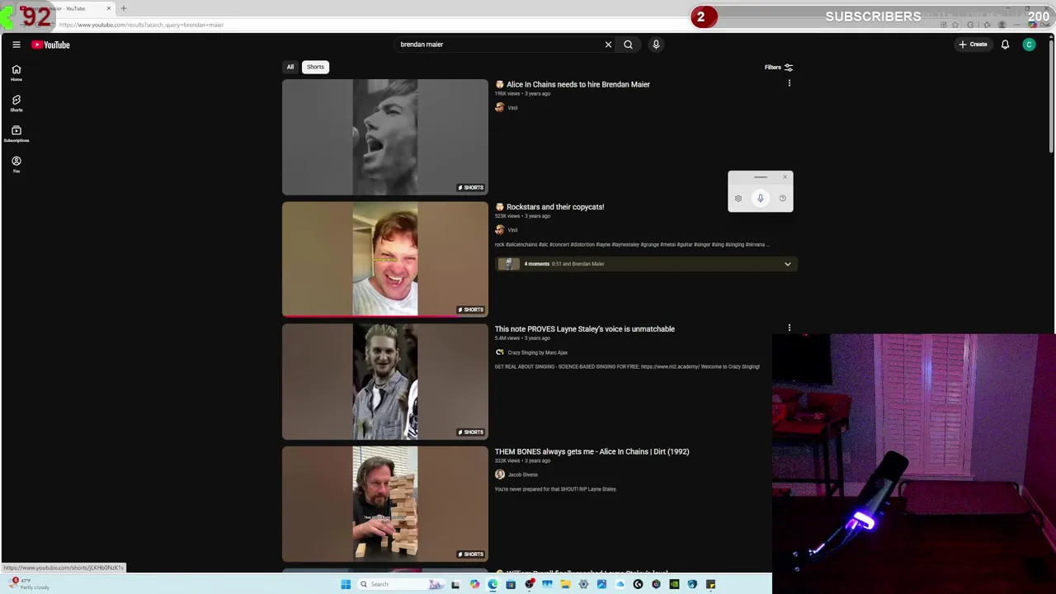Open a new browser tab

coord(124,8)
